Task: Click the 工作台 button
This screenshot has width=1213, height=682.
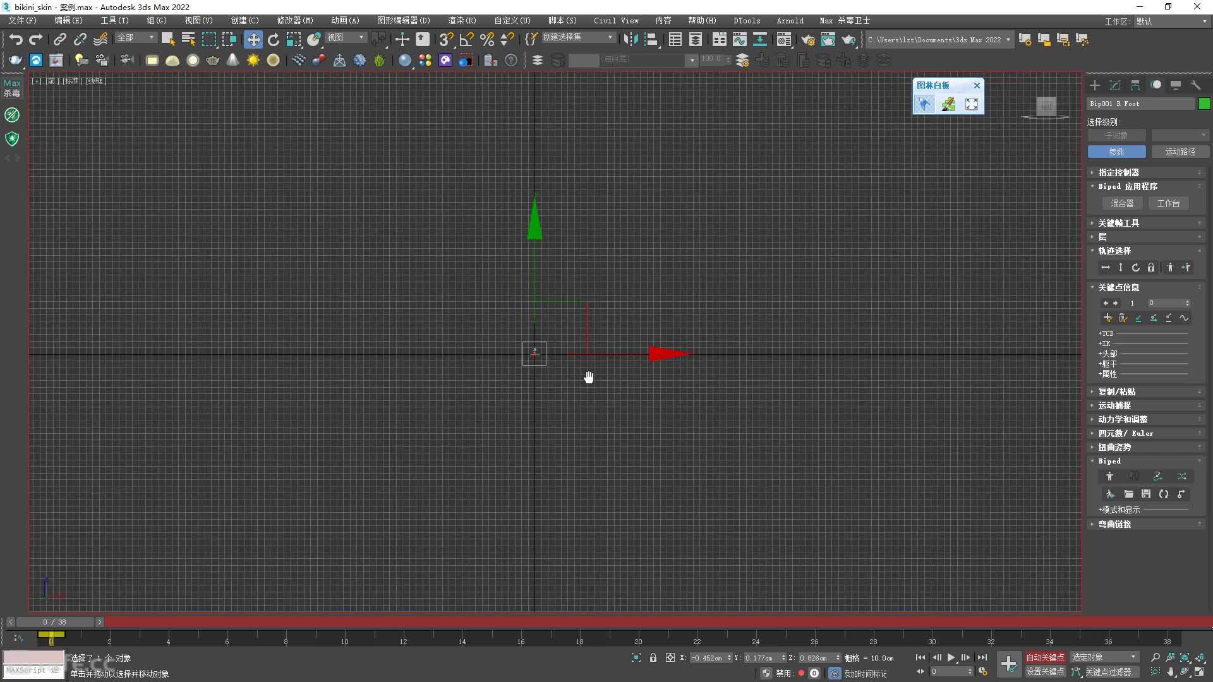Action: click(x=1168, y=203)
